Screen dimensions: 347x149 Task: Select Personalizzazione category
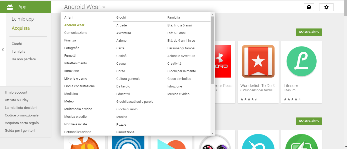(78, 132)
